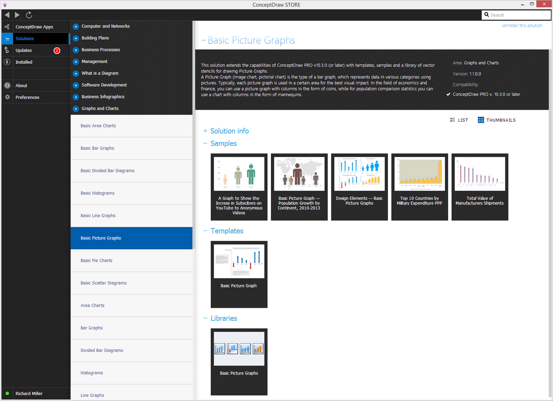553x401 pixels.
Task: Click the back navigation arrow
Action: [x=7, y=15]
